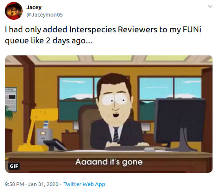Click the Jan 31, 2020 date text
Image resolution: width=216 pixels, height=189 pixels.
[x=43, y=184]
